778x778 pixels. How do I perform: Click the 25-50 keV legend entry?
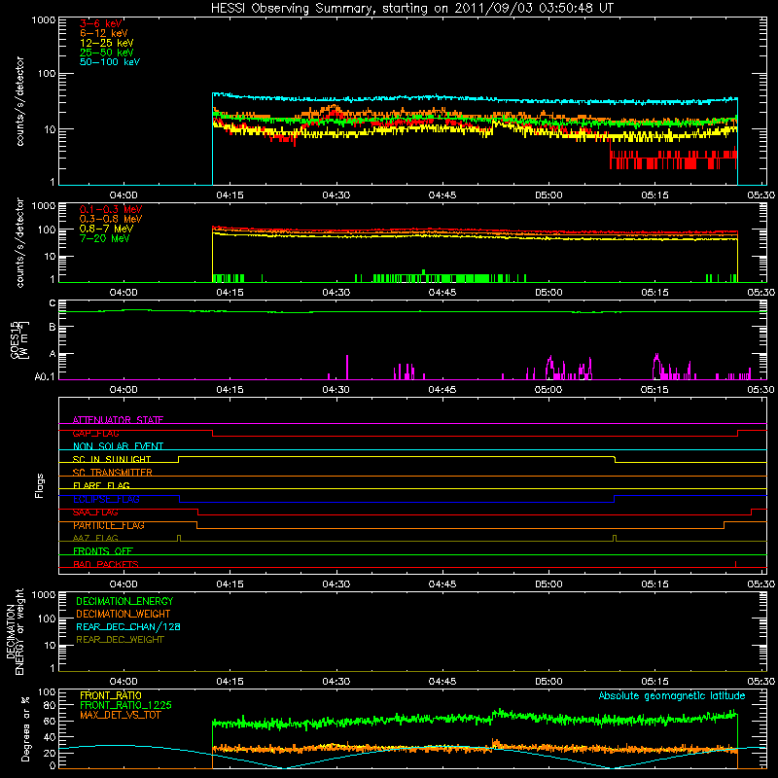tap(106, 53)
